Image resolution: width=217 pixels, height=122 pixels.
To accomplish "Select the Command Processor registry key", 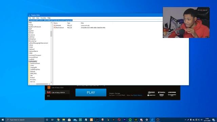I will 35,55.
